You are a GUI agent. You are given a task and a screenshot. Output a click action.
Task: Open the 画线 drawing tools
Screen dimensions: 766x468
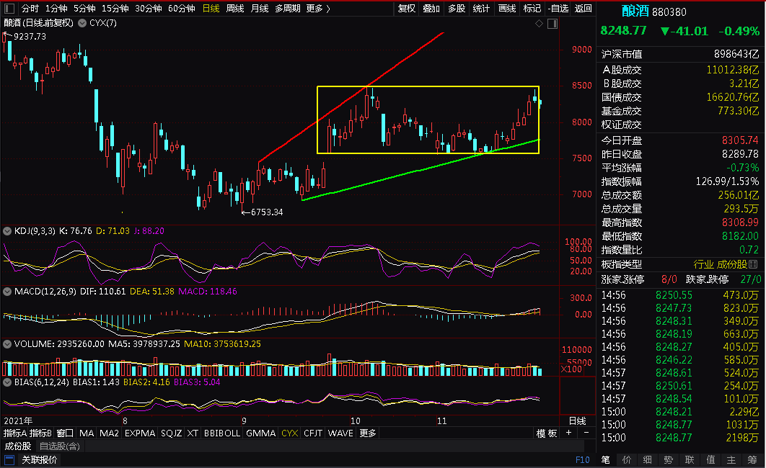tap(507, 9)
